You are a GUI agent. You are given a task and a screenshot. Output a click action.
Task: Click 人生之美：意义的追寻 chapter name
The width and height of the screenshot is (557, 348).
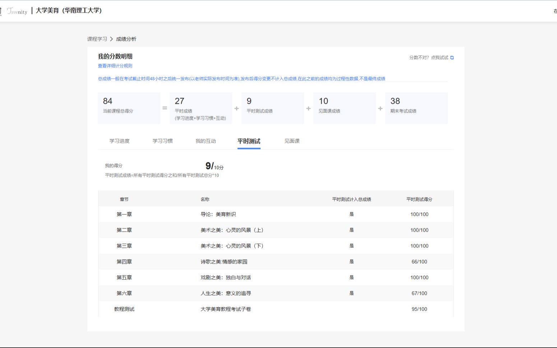tap(226, 293)
